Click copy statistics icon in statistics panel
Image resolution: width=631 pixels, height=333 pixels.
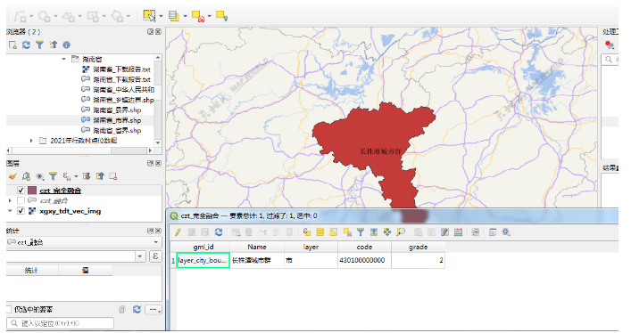(x=122, y=309)
